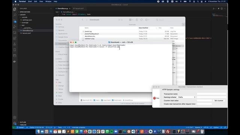
Task: Click the Counter start value field
Action: (204, 100)
